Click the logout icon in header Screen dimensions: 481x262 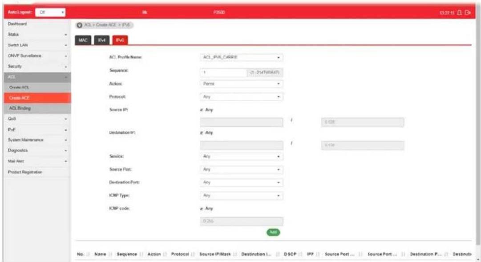(x=468, y=12)
